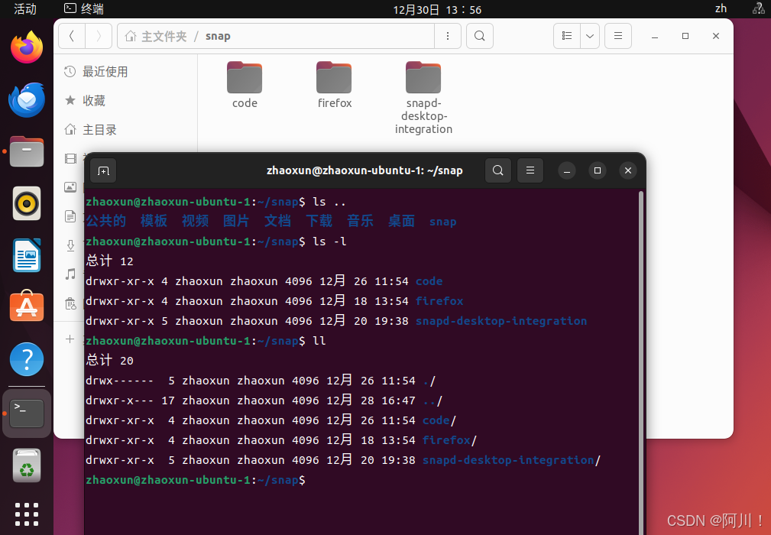Screen dimensions: 771x535
Task: Open Terminal app menu in top bar
Action: (84, 9)
